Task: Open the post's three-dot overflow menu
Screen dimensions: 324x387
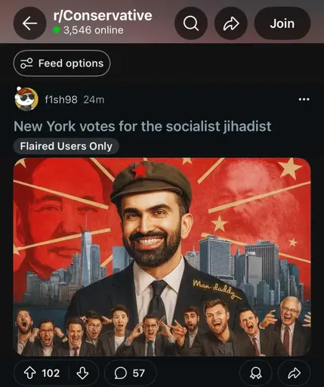Action: click(304, 99)
